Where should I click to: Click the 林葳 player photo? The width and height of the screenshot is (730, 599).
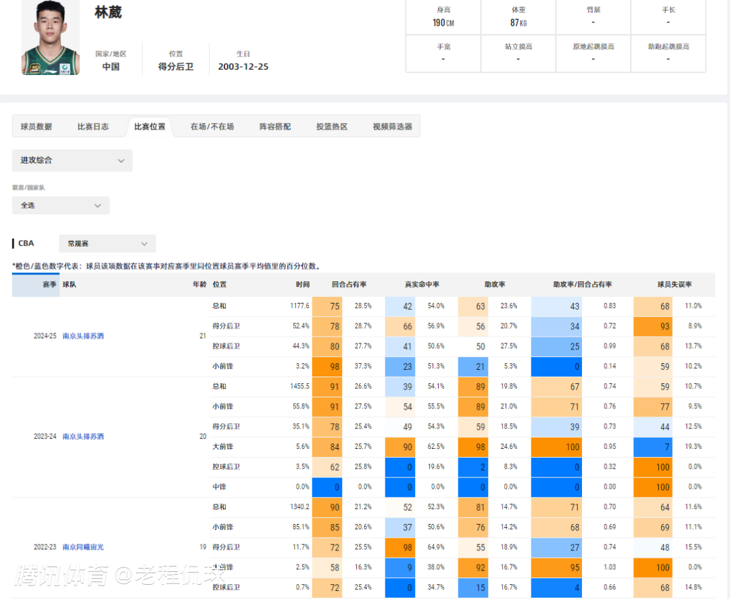50,39
